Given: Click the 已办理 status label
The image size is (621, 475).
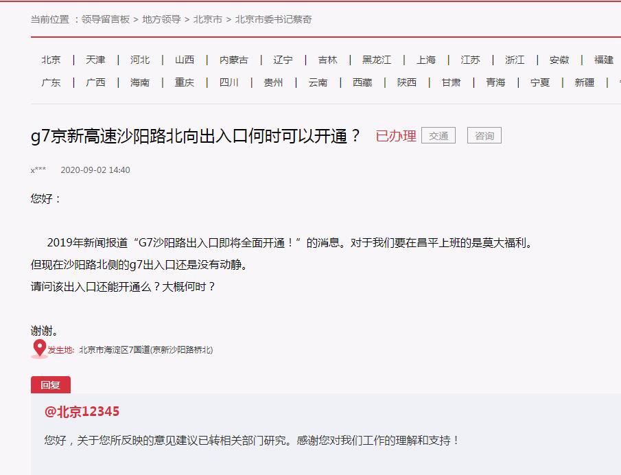Looking at the screenshot, I should (396, 136).
